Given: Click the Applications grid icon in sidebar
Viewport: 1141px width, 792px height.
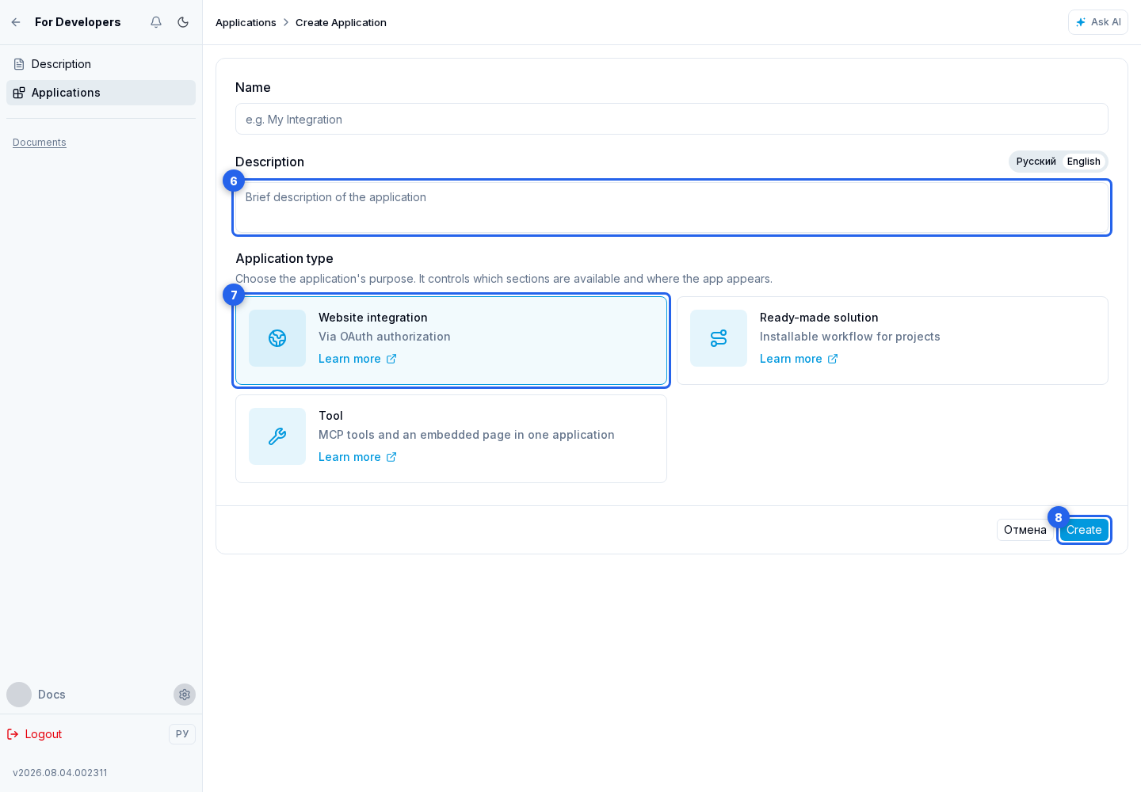Looking at the screenshot, I should click(x=19, y=93).
